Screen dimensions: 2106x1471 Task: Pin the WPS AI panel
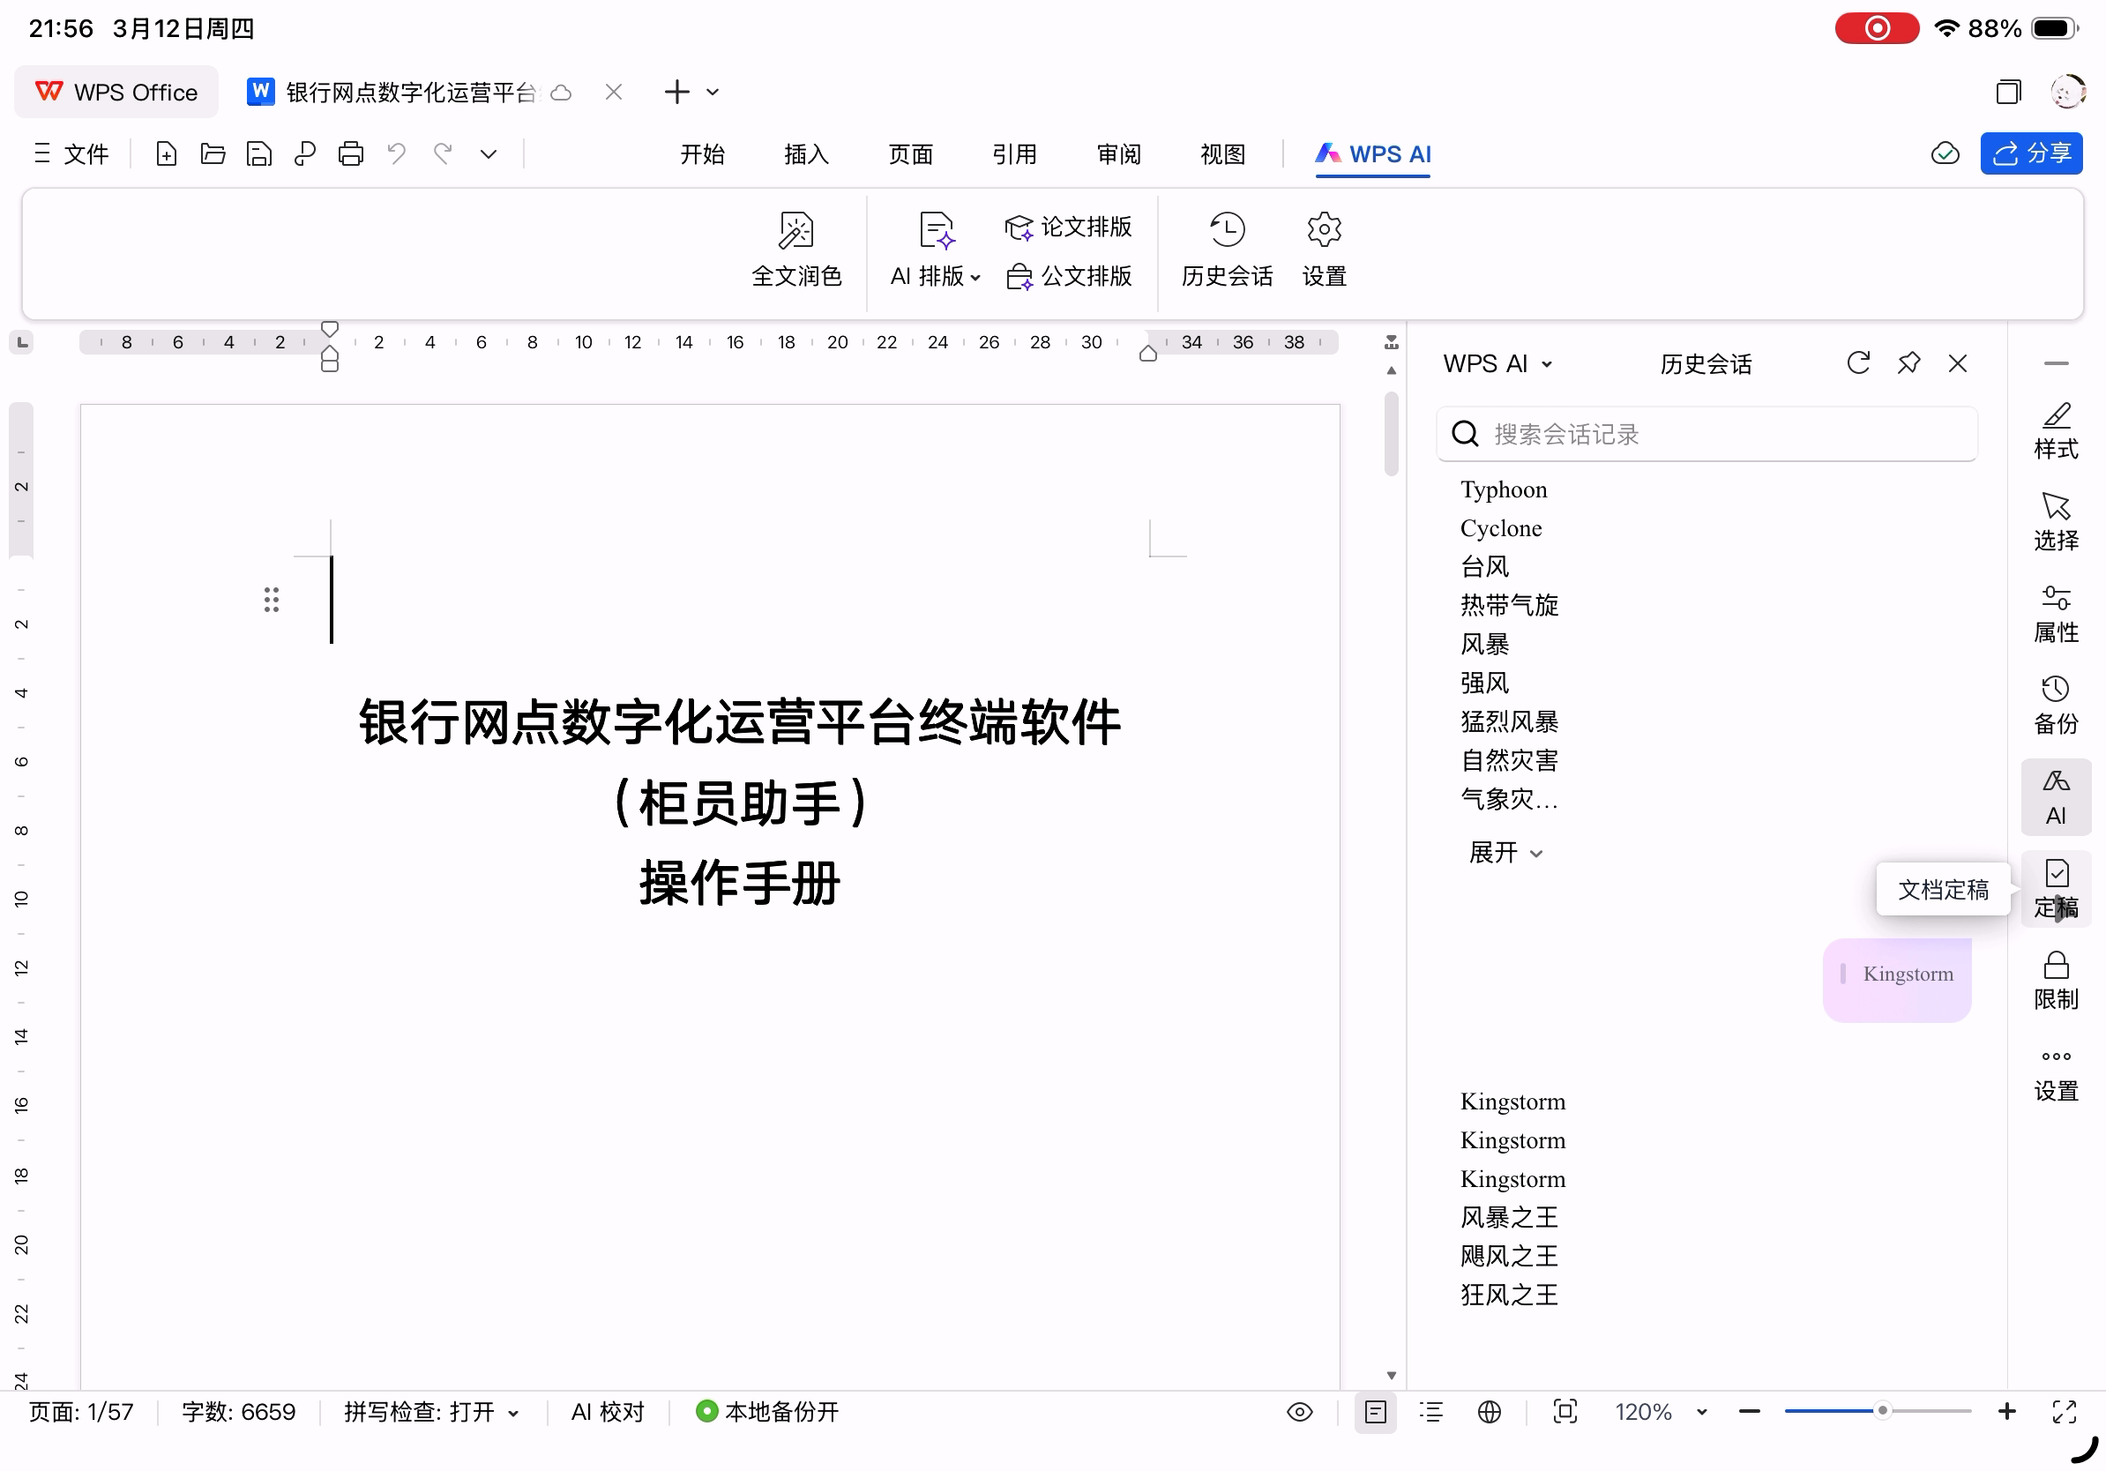tap(1908, 363)
